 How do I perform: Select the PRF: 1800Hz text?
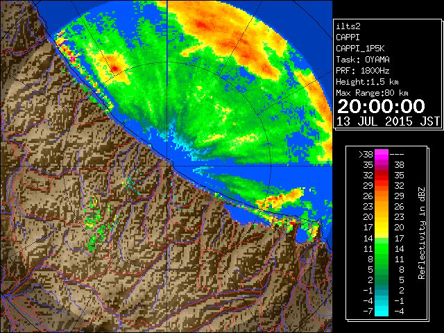(363, 71)
